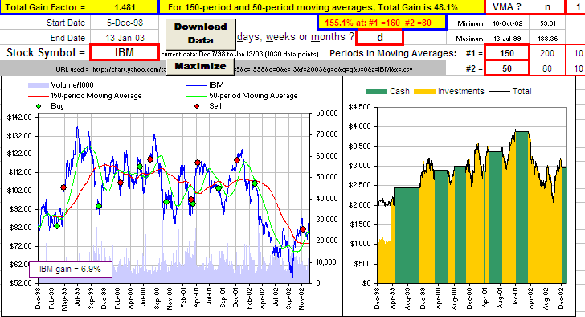Click the Total Gain Factor value 1.481
Screen dimensions: 585x317
click(125, 7)
